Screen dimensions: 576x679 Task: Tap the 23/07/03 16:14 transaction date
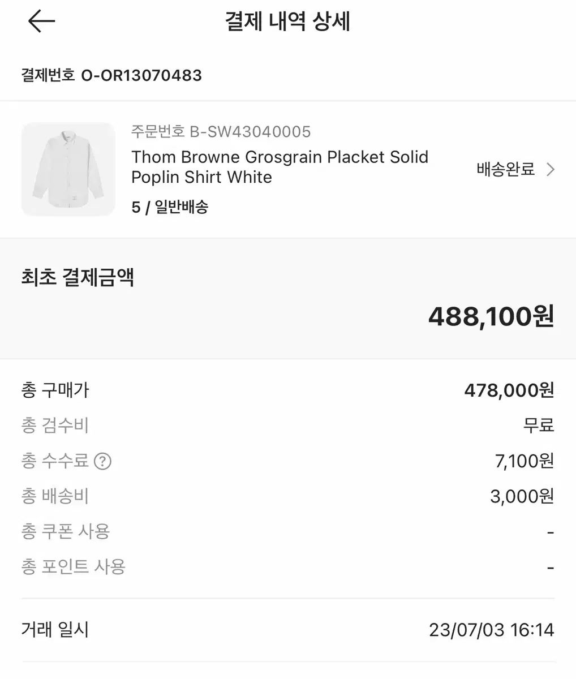[x=491, y=630]
